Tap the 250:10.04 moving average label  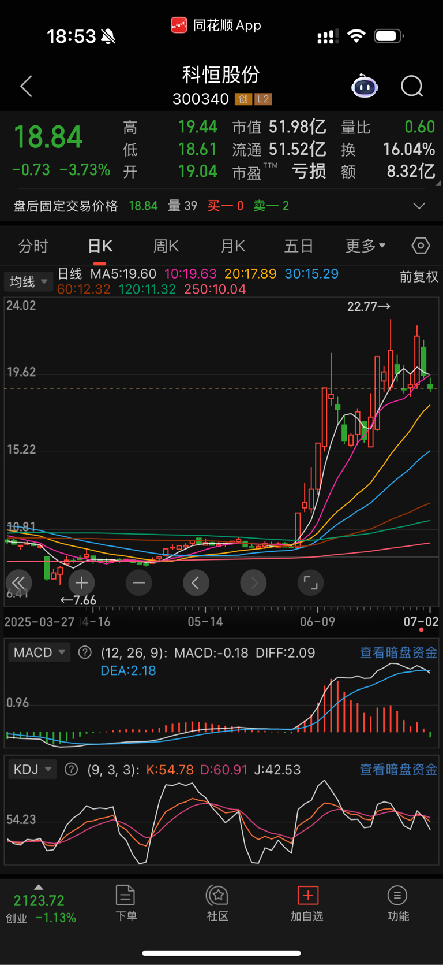[215, 289]
